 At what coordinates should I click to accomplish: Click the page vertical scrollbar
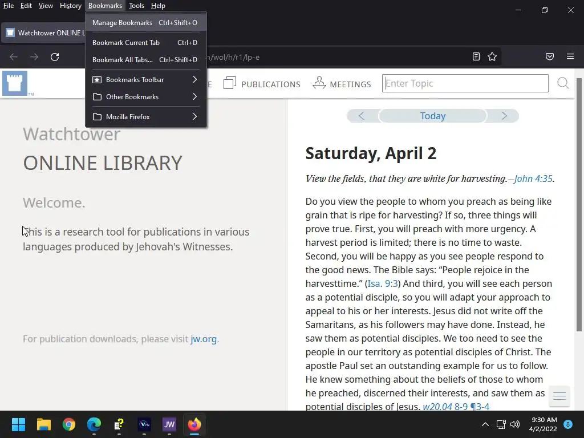coord(579,205)
